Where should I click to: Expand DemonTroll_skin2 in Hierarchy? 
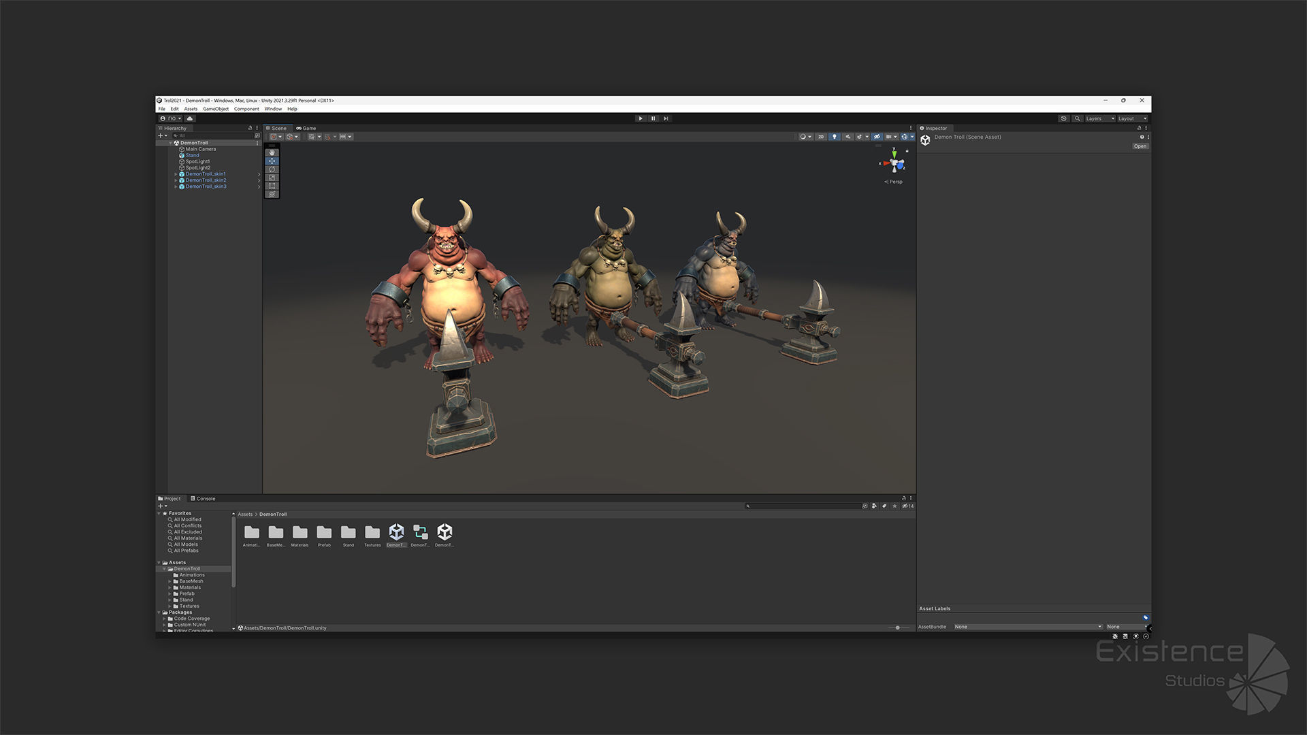pyautogui.click(x=176, y=180)
